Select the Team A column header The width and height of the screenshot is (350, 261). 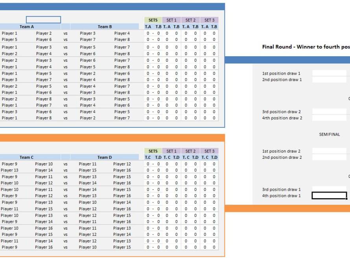(27, 27)
